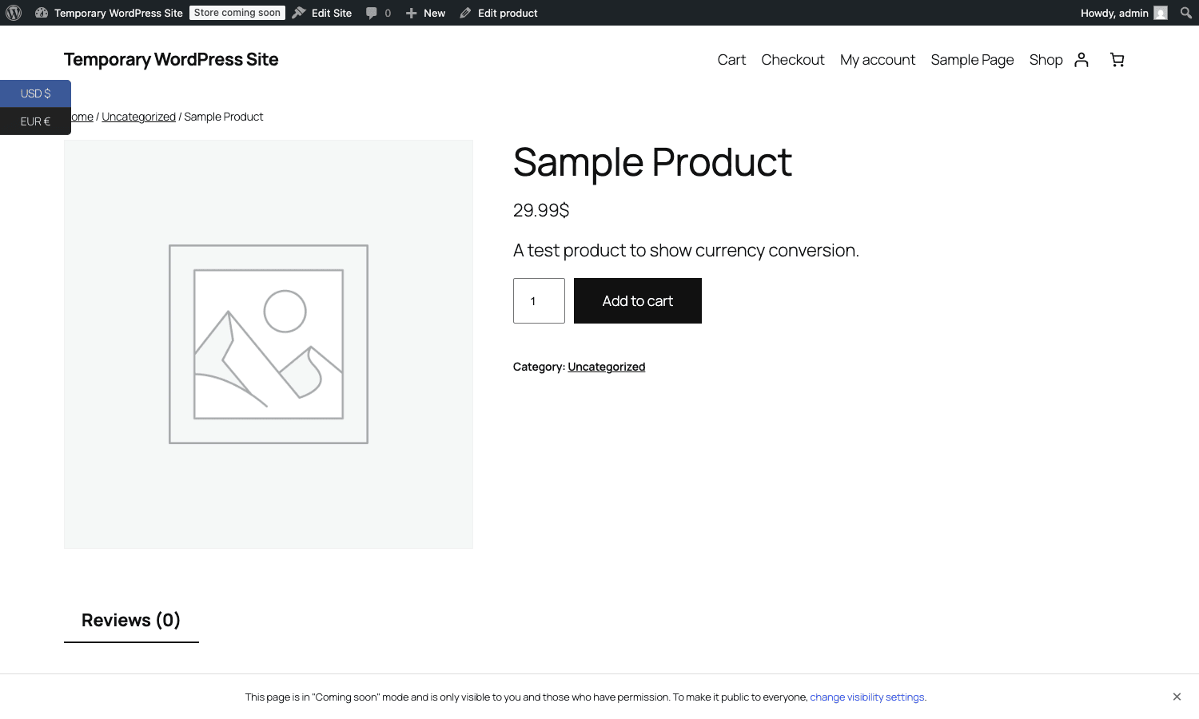
Task: Click the Add to cart button
Action: pos(638,301)
